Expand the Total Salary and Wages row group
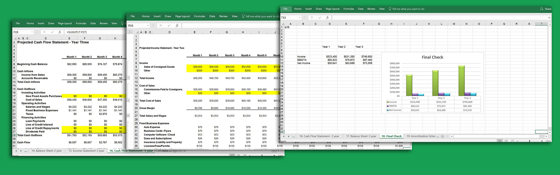 click(128, 116)
